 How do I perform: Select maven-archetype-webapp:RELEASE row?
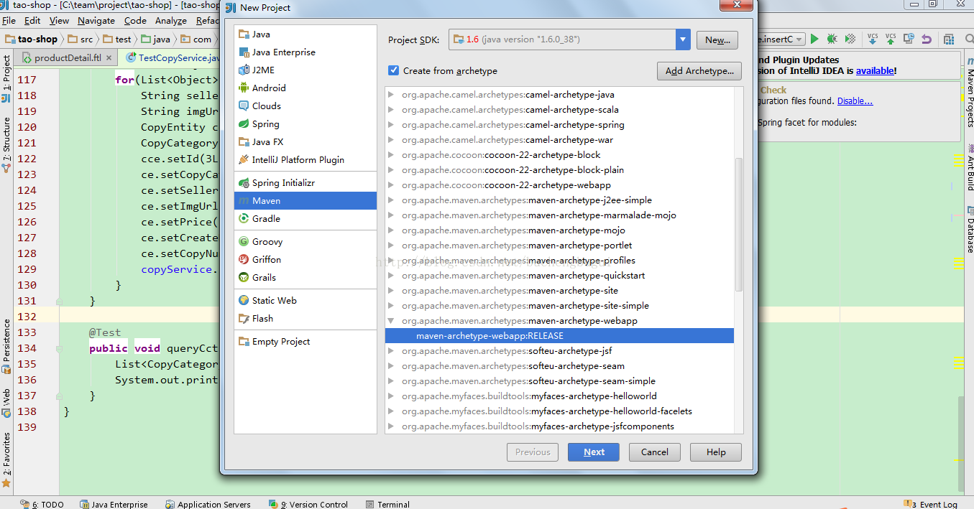click(559, 336)
